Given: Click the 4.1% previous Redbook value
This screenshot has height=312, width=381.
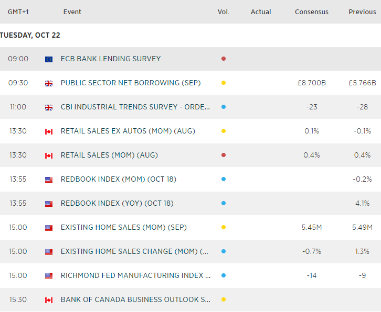Looking at the screenshot, I should tap(362, 203).
